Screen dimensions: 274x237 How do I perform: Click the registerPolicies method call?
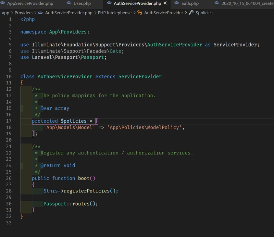[x=87, y=191]
